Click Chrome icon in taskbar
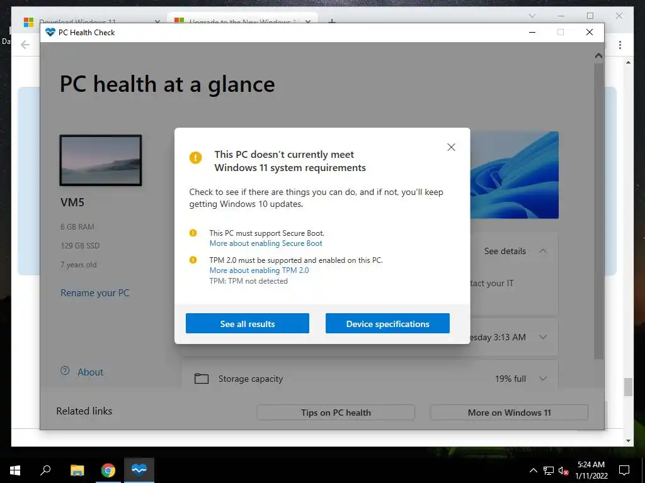The width and height of the screenshot is (645, 483). (x=108, y=470)
